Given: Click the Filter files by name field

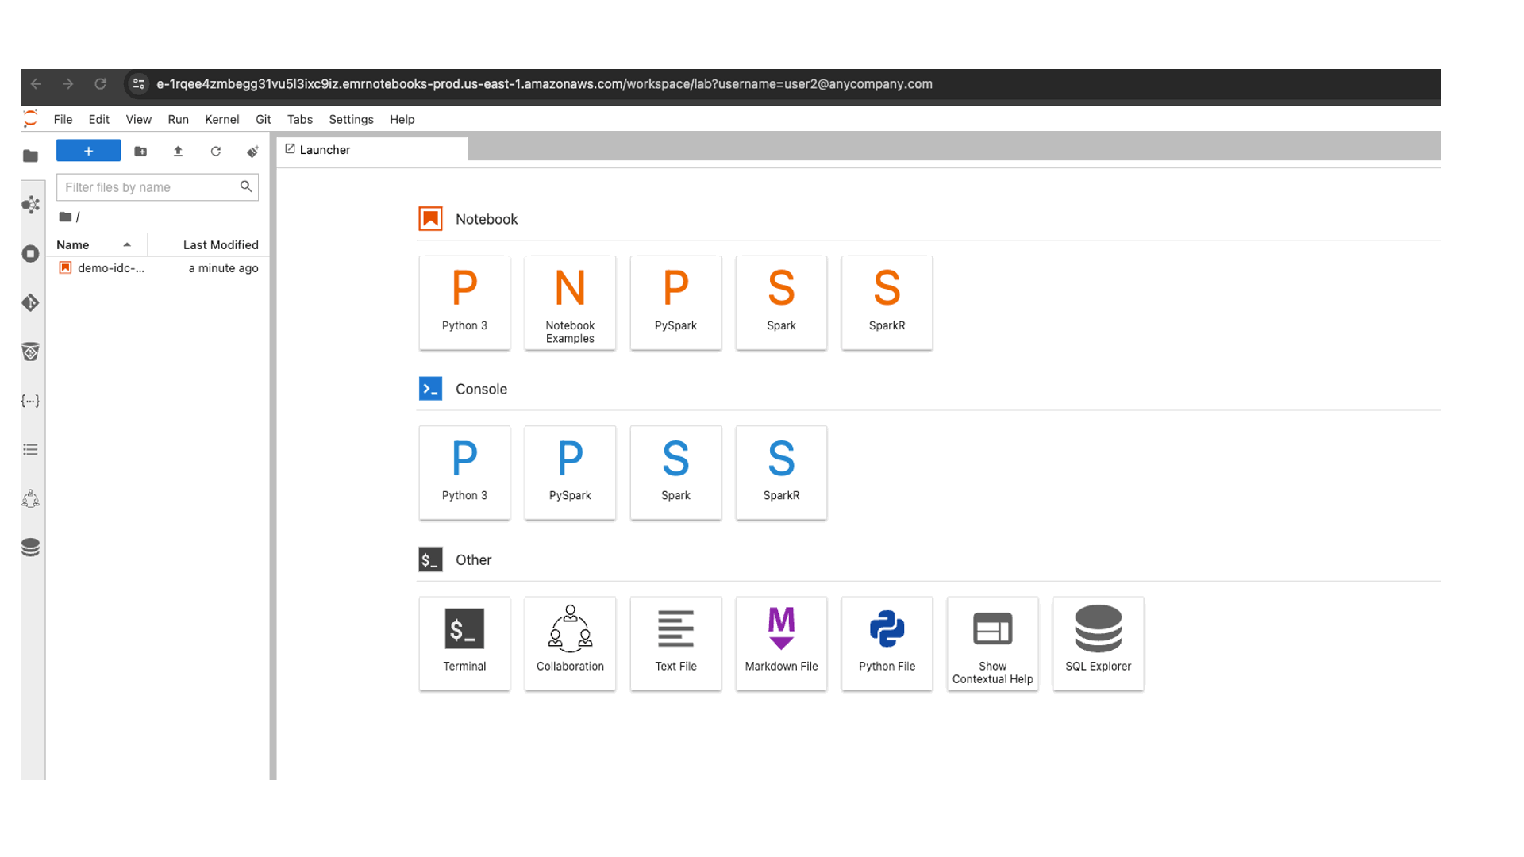Looking at the screenshot, I should (x=149, y=187).
